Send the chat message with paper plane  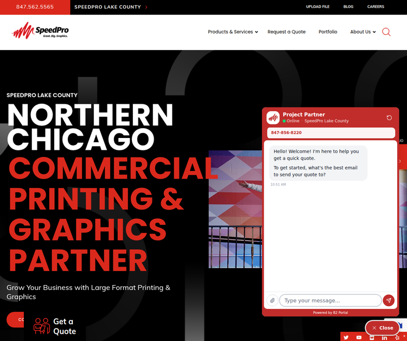(x=389, y=300)
